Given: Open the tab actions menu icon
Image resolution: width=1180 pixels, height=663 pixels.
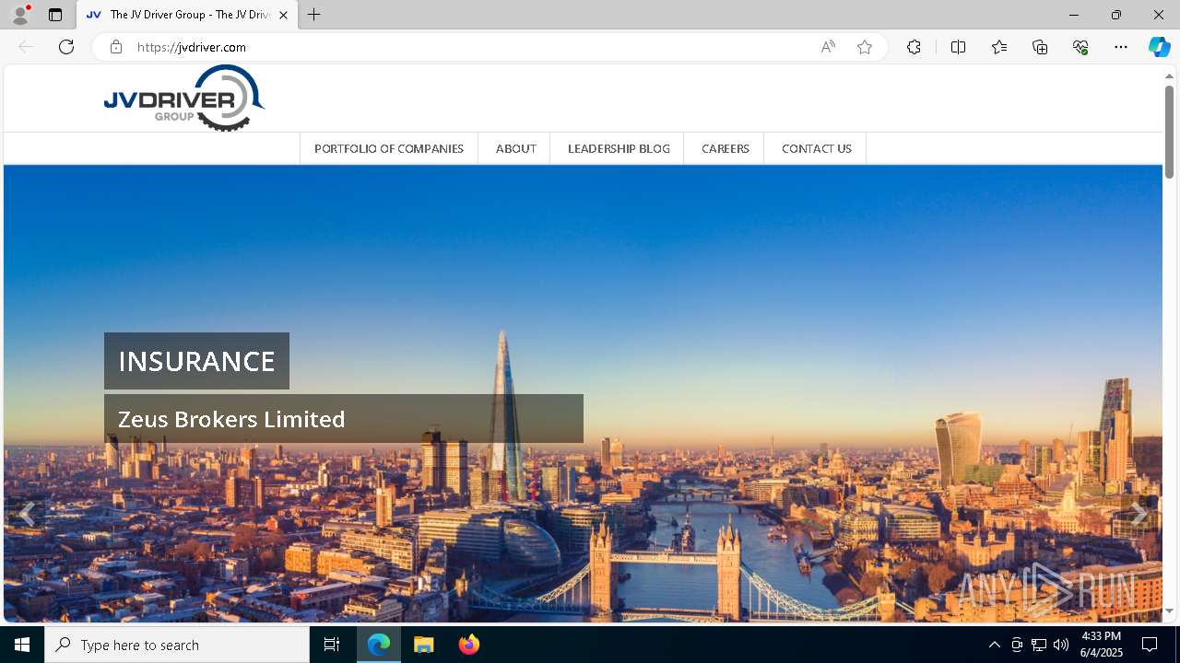Looking at the screenshot, I should click(55, 15).
